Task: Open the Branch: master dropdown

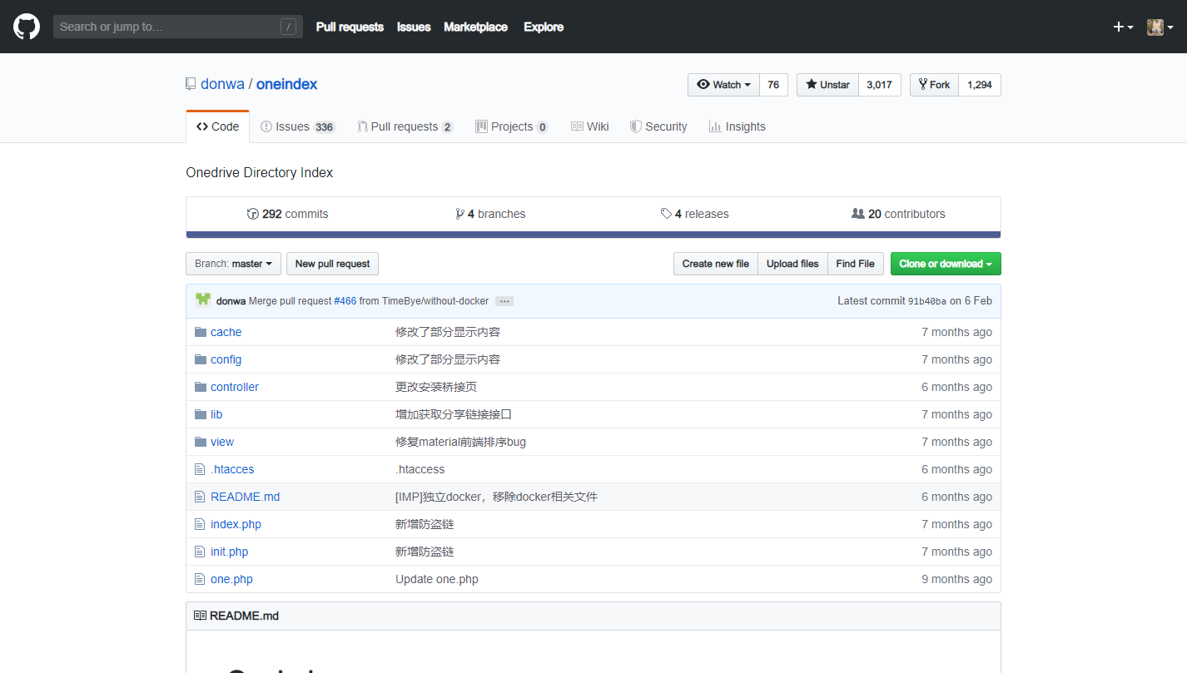Action: 233,263
